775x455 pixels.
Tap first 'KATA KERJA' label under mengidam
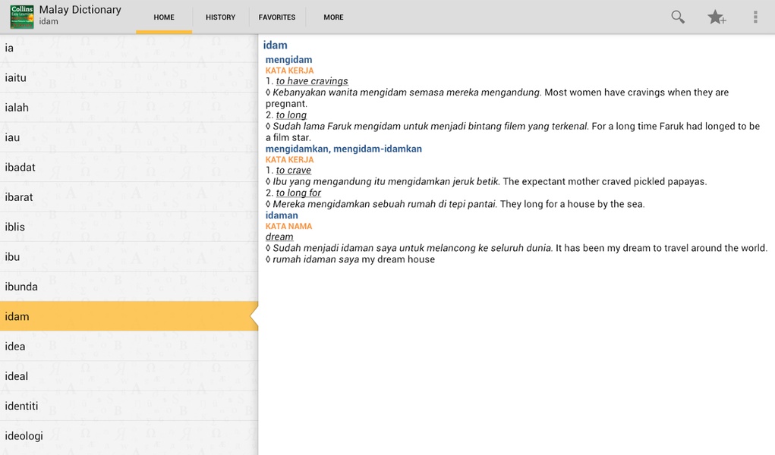click(x=290, y=71)
